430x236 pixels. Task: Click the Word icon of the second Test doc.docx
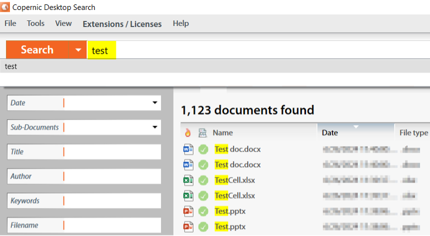tap(188, 165)
